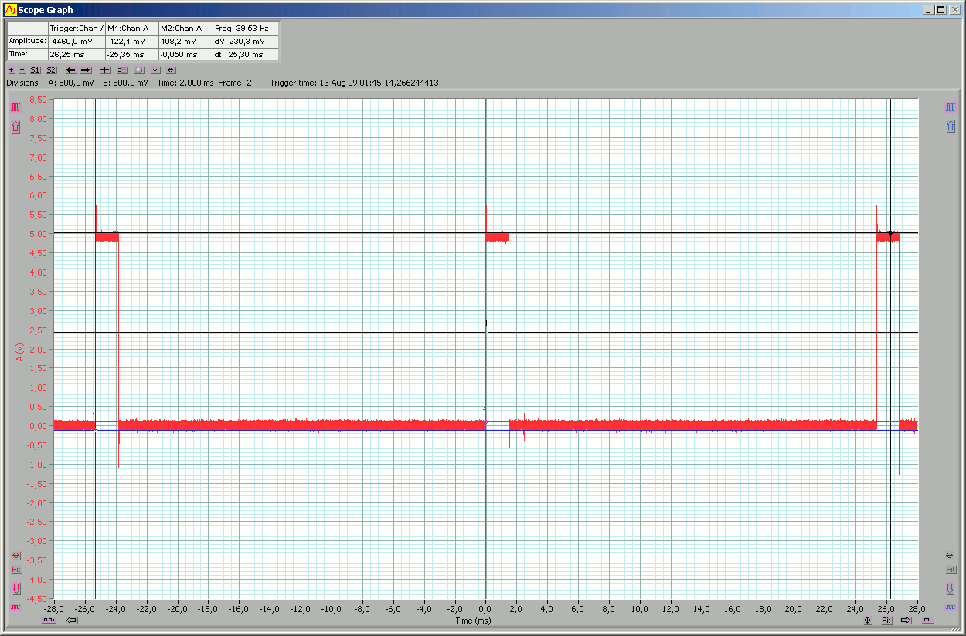Click the list-lines toolbar icon
Viewport: 966px width, 636px height.
[x=122, y=70]
